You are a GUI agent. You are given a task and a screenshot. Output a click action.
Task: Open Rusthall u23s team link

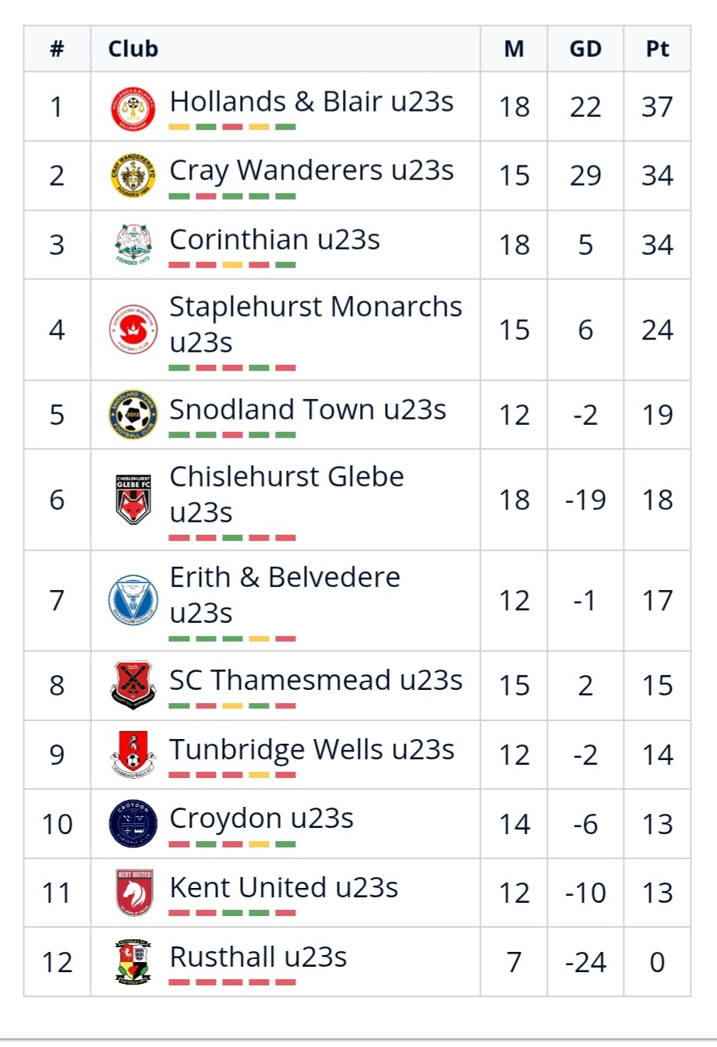pos(258,957)
